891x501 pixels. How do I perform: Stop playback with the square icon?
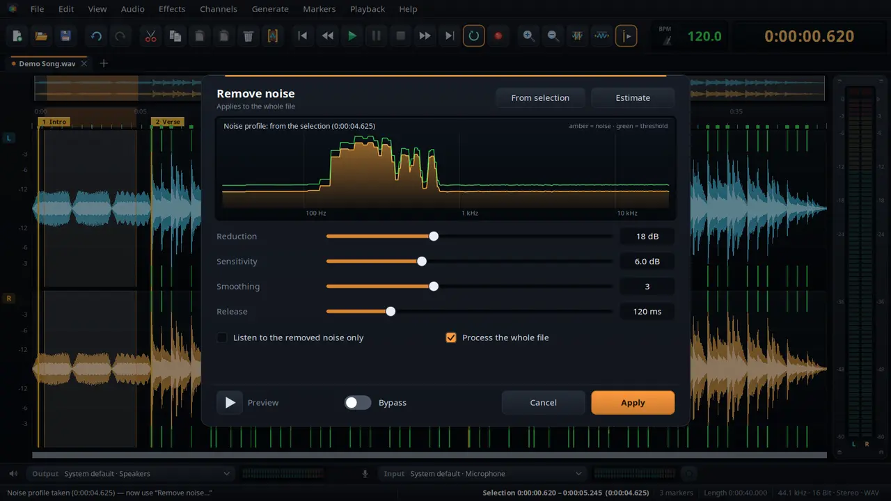[x=401, y=36]
